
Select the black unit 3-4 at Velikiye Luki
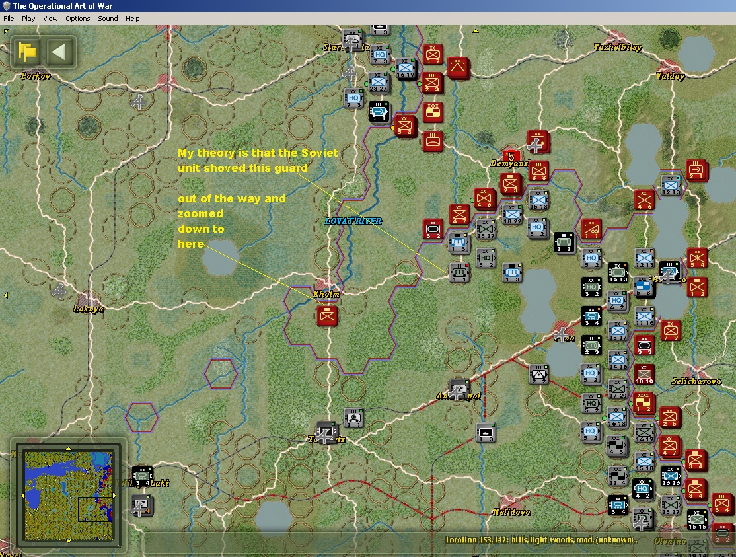coord(142,476)
